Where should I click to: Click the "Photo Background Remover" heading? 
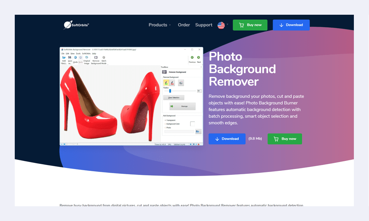click(x=242, y=69)
